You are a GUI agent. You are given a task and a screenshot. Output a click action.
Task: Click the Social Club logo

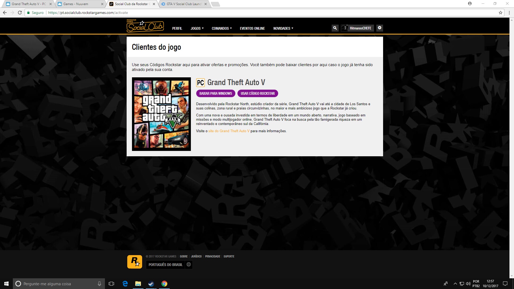pos(145,26)
